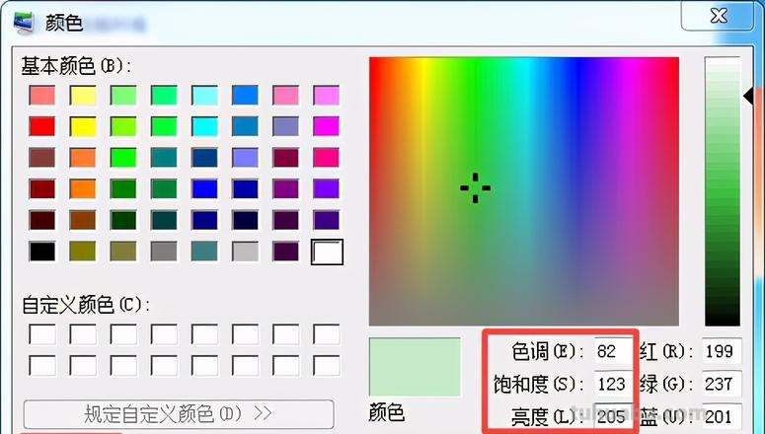Select the black basic color swatch
This screenshot has width=765, height=434.
(42, 252)
